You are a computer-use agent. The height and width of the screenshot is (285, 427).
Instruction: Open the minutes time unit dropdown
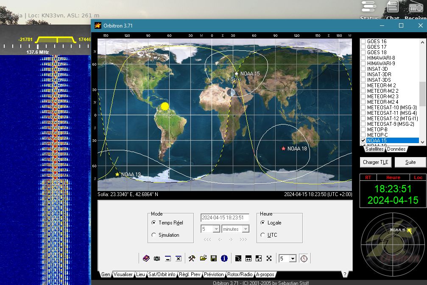tap(246, 229)
